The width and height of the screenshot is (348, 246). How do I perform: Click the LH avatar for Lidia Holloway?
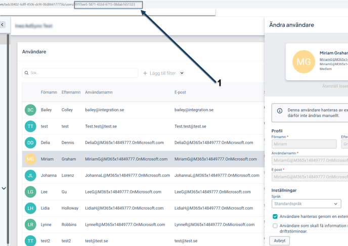(x=30, y=208)
